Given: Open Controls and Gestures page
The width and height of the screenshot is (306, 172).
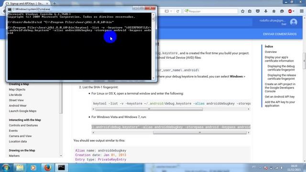Looking at the screenshot, I should coord(23,125).
